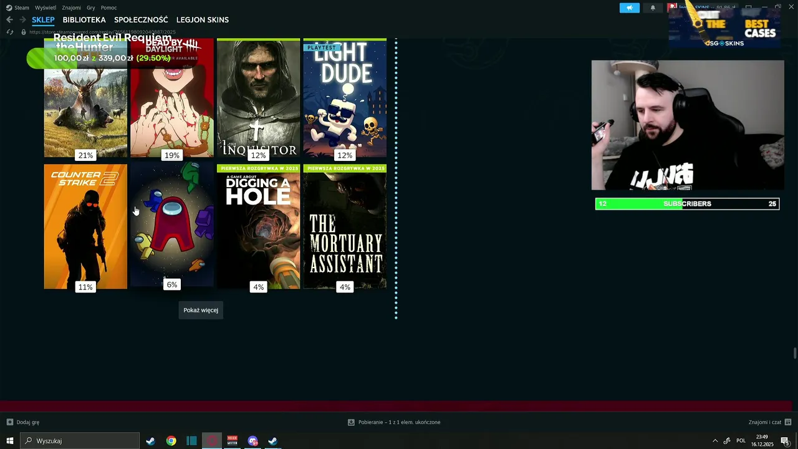798x449 pixels.
Task: Click the 11% label under Counter-Strike 2
Action: point(85,287)
